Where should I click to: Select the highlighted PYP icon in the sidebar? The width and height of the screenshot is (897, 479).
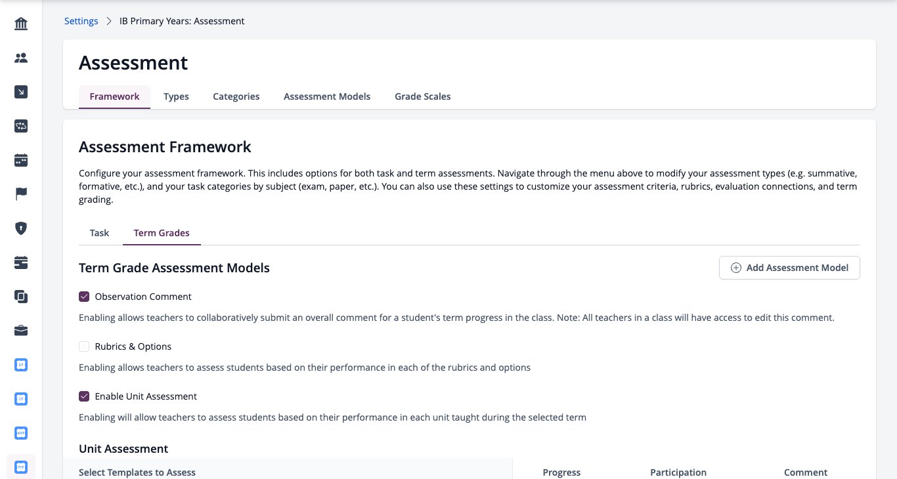click(21, 467)
